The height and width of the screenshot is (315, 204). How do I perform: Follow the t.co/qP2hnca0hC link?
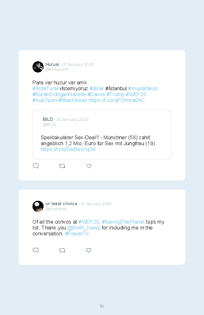point(117,100)
